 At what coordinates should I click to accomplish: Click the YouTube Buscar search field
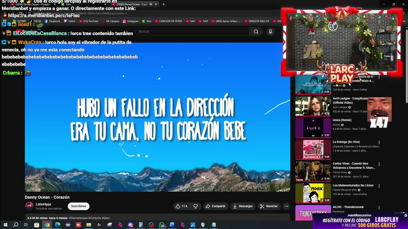pos(193,31)
